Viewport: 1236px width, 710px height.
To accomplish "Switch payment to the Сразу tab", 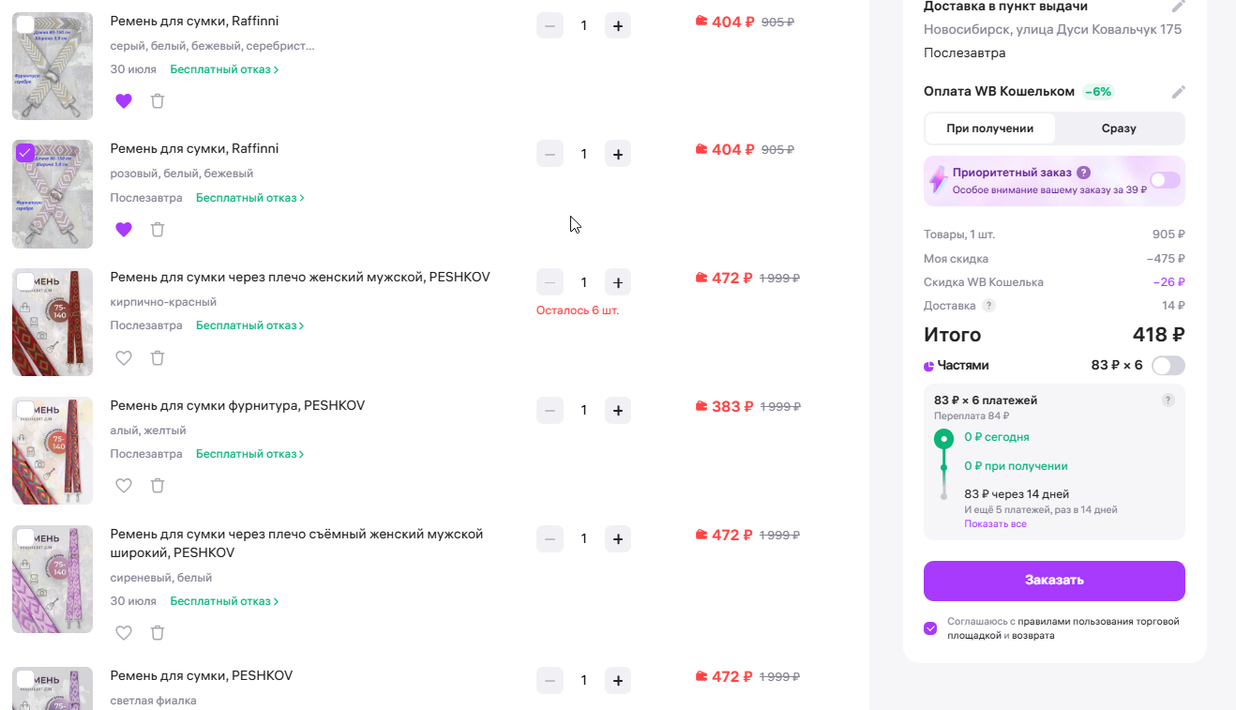I will coord(1119,128).
